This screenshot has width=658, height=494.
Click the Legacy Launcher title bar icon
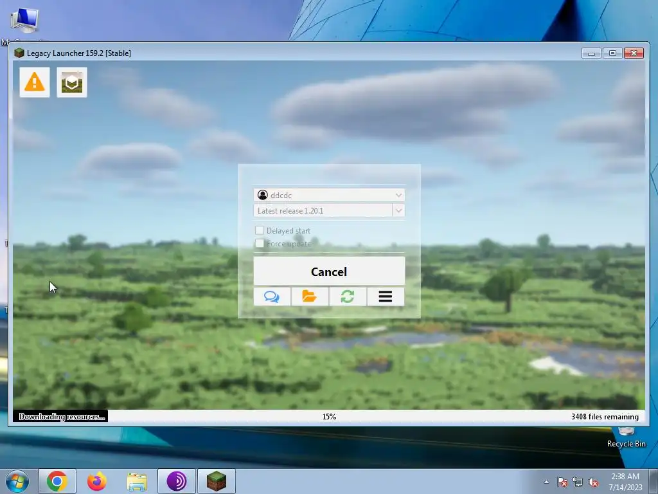(x=19, y=53)
